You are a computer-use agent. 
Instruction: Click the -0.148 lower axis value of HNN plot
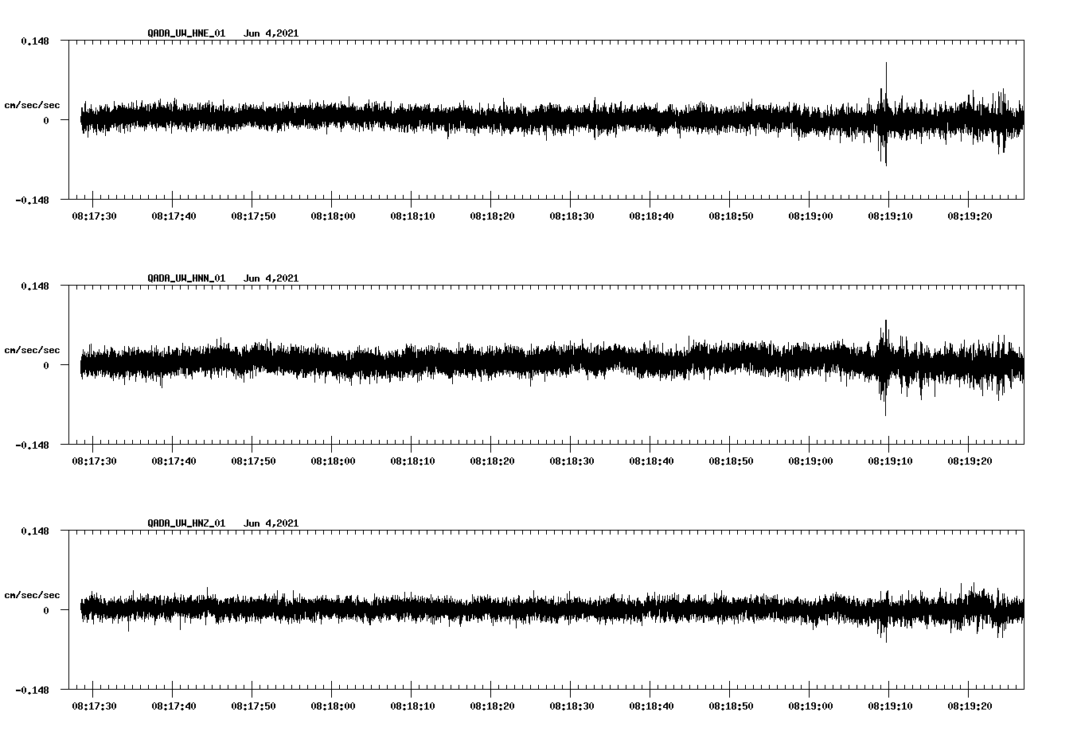33,445
